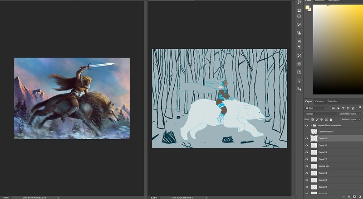The image size is (363, 199).
Task: Add a layer mask using bottom icon
Action: click(354, 197)
